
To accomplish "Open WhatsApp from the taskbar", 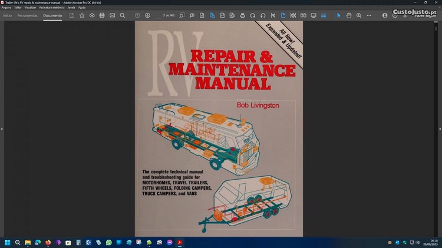I will [108, 242].
